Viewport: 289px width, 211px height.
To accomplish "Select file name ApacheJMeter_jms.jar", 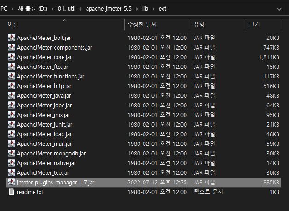I will pyautogui.click(x=44, y=115).
